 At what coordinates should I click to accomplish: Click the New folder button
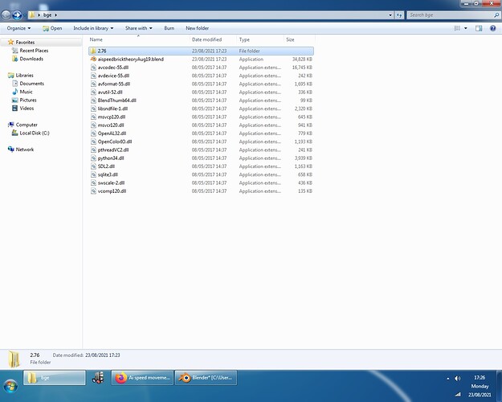tap(198, 28)
